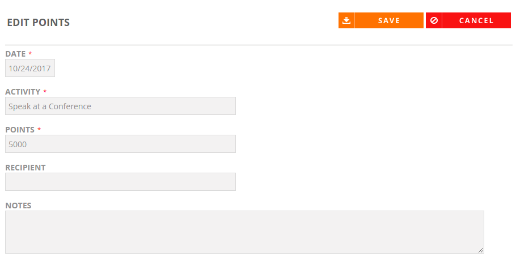
Task: Click the red asterisk beside POINTS
Action: click(39, 129)
